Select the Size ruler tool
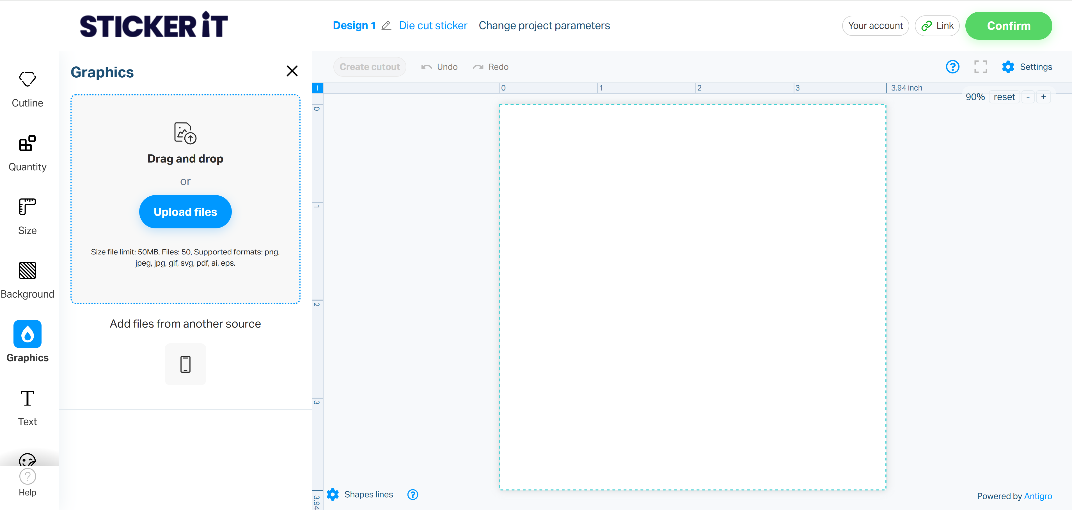 click(28, 216)
